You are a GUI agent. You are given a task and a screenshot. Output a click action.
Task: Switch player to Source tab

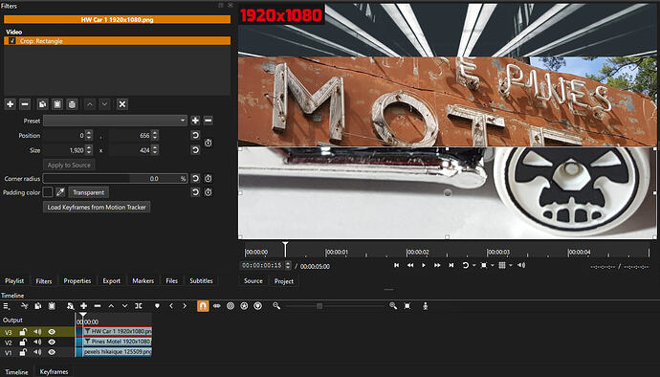point(253,281)
